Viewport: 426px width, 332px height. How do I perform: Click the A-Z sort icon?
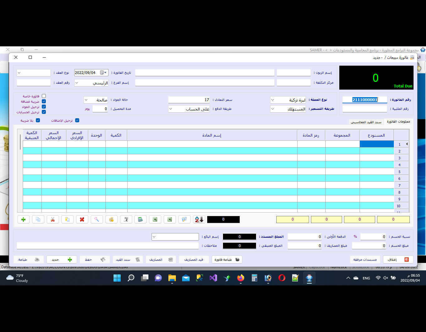(x=199, y=219)
